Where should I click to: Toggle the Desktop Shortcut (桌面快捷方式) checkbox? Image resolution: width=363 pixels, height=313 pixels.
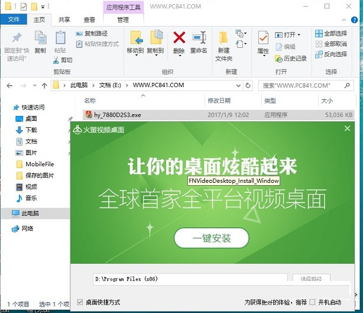tap(80, 302)
